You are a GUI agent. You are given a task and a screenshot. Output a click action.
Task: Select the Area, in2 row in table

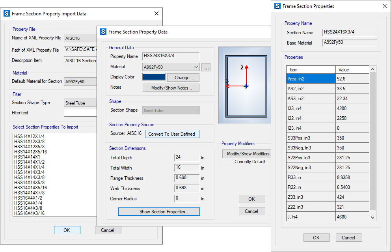pyautogui.click(x=311, y=79)
